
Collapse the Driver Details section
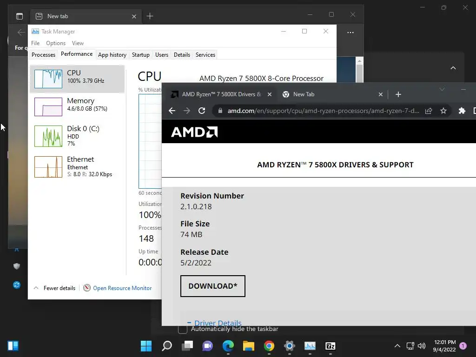[214, 323]
